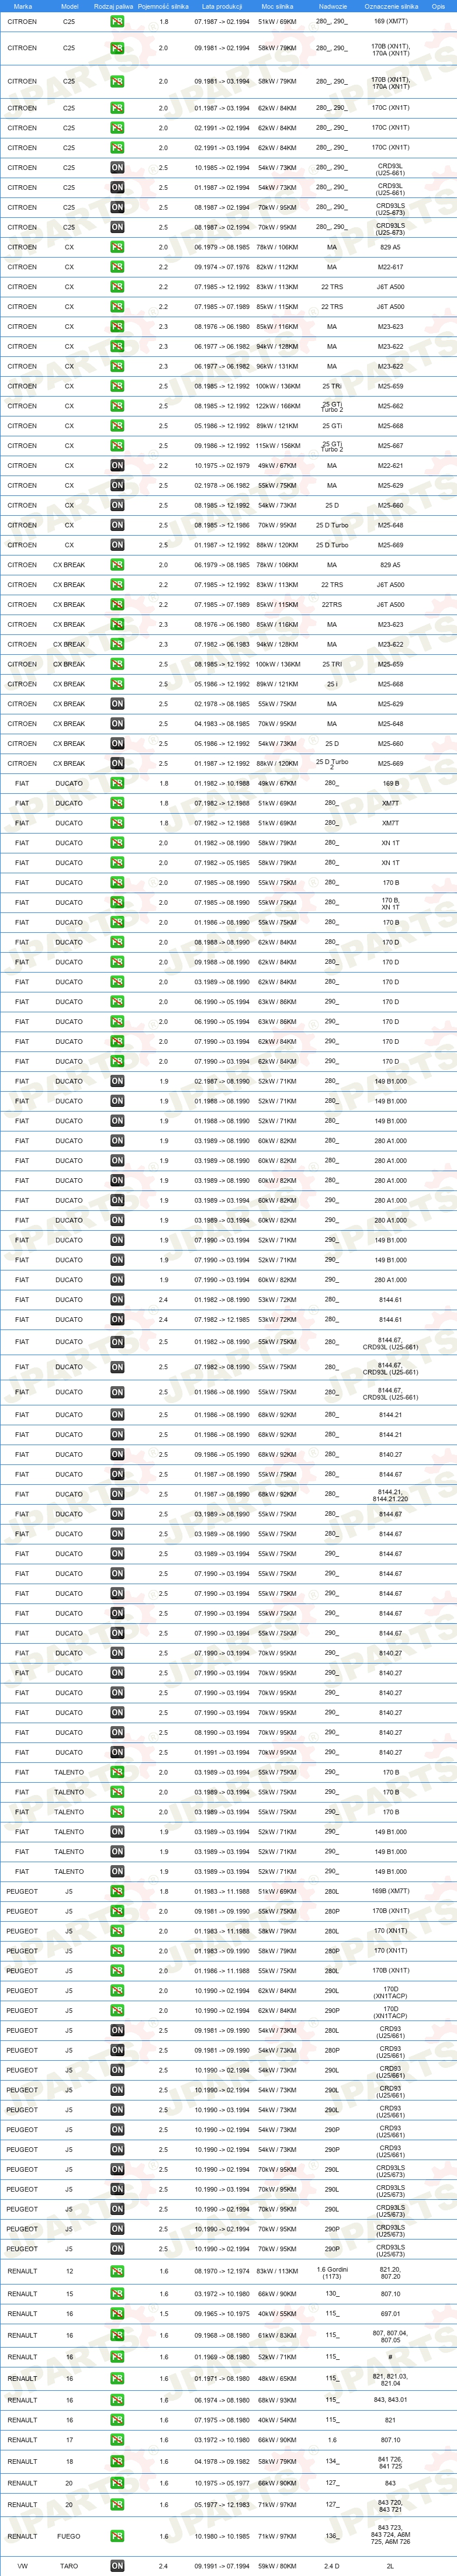457x2576 pixels.
Task: Click power cell '122kW / 166KM'
Action: pyautogui.click(x=277, y=406)
